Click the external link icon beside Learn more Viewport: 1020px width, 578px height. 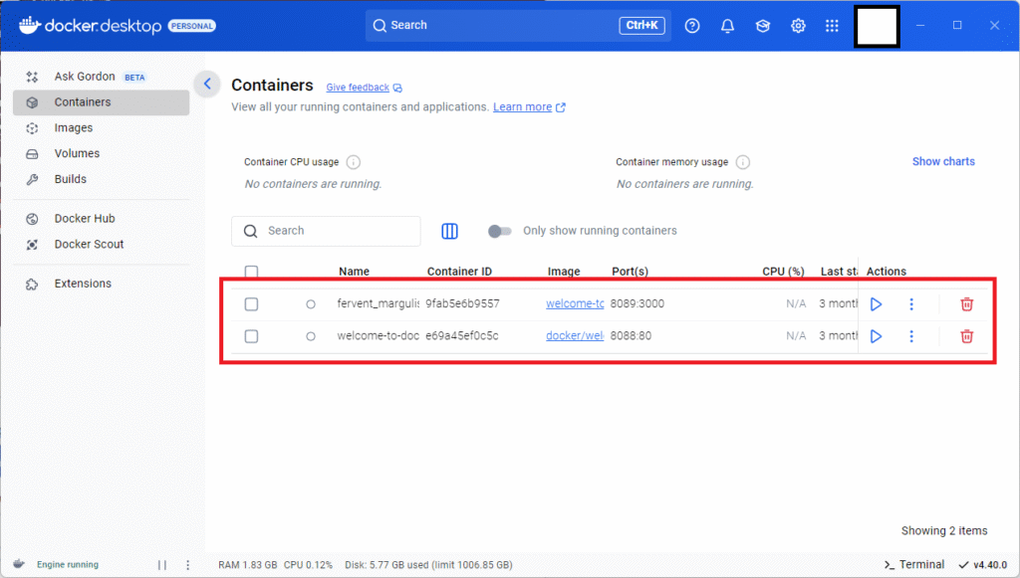coord(561,107)
